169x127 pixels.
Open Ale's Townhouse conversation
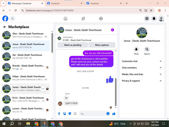pyautogui.click(x=25, y=57)
